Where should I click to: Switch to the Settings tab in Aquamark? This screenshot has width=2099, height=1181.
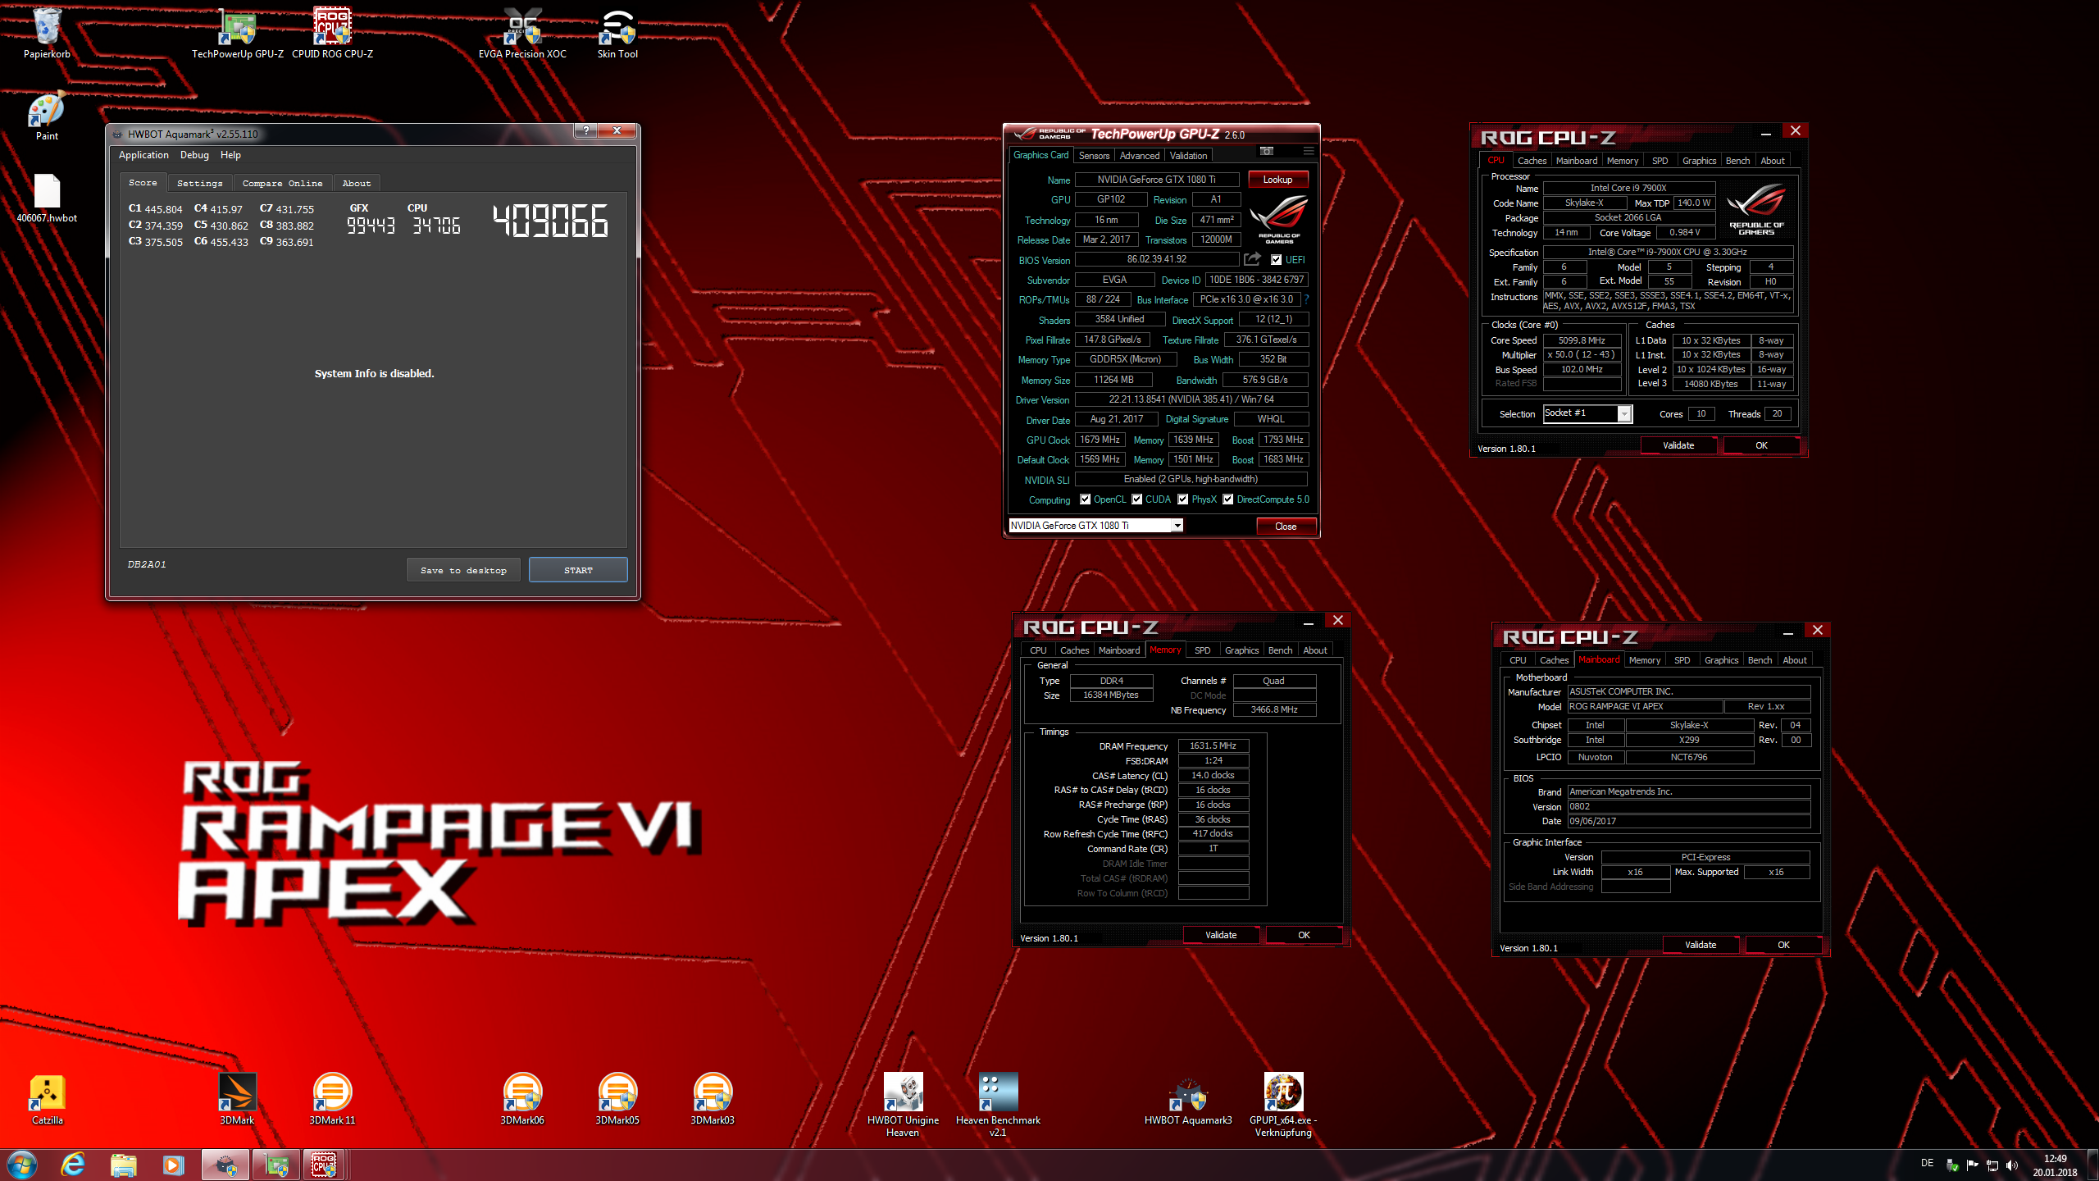pyautogui.click(x=199, y=183)
